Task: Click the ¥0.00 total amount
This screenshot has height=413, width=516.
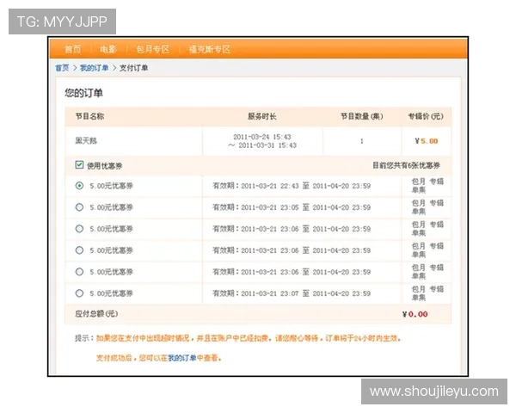Action: click(x=415, y=314)
